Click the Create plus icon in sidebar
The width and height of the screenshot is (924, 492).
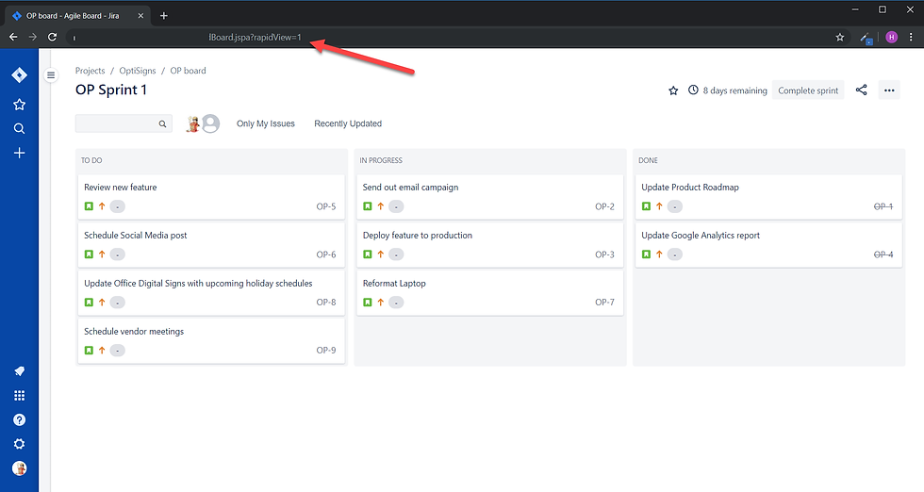coord(19,153)
